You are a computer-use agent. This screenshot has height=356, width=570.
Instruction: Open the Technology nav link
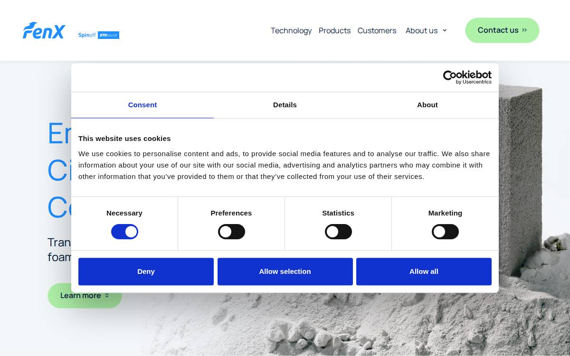[x=291, y=30]
